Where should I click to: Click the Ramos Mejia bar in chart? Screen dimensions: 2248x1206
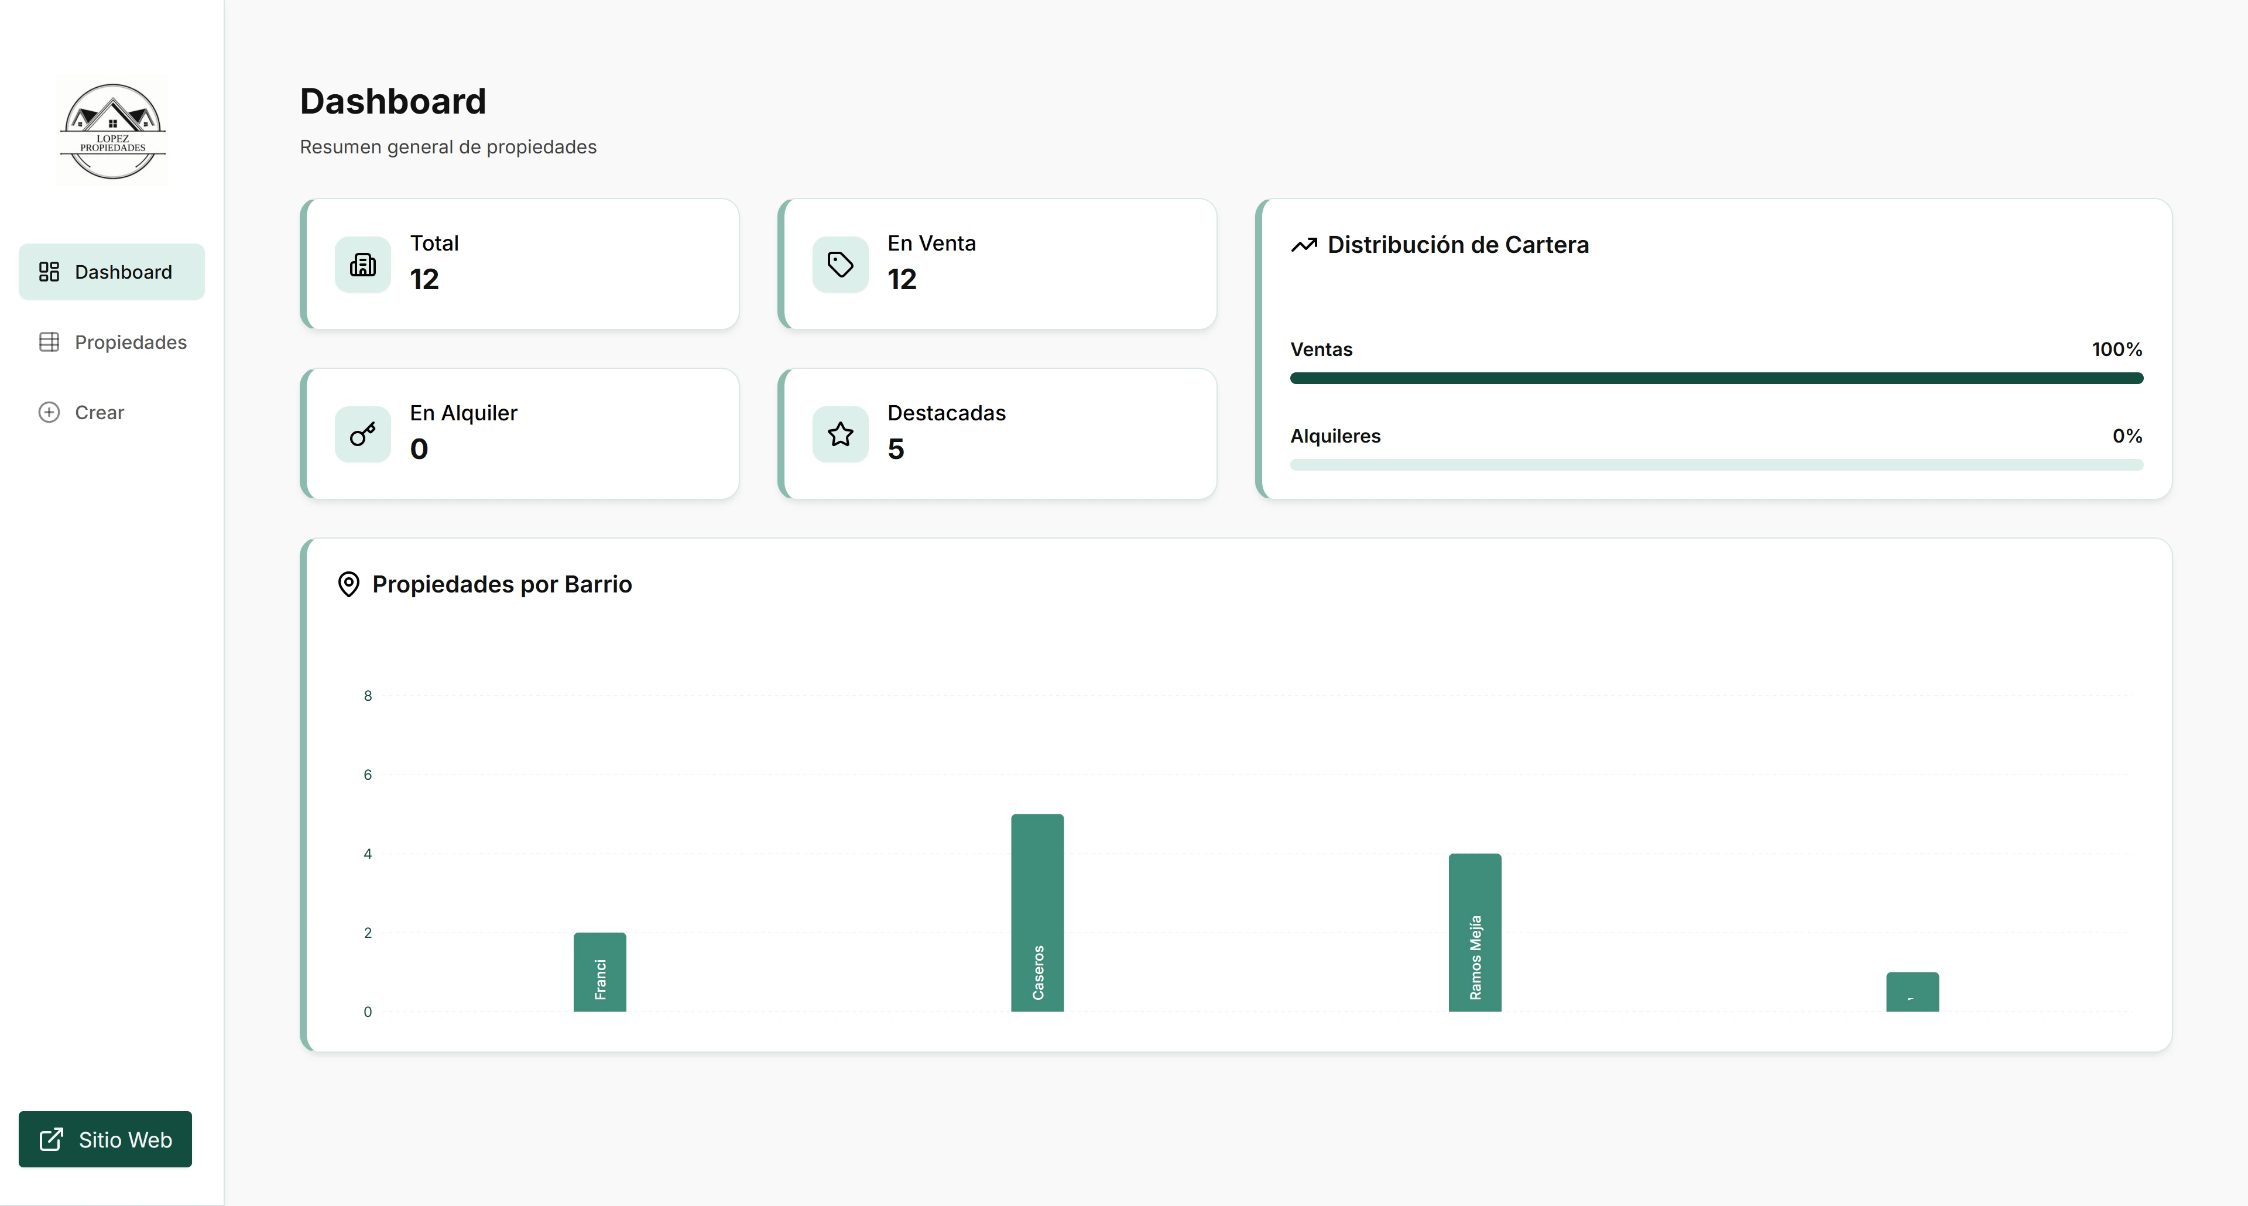point(1475,933)
